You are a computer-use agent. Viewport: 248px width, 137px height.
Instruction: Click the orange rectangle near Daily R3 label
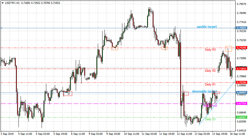(229, 49)
